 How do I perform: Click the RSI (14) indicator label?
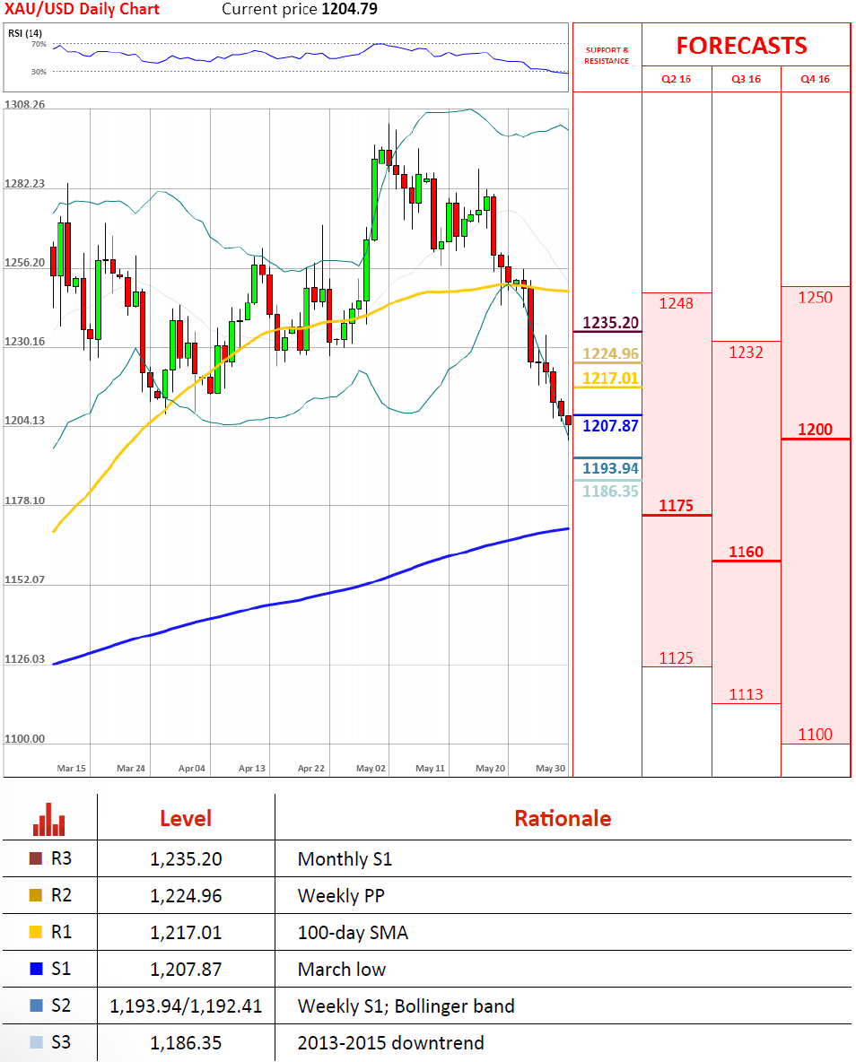pos(25,33)
